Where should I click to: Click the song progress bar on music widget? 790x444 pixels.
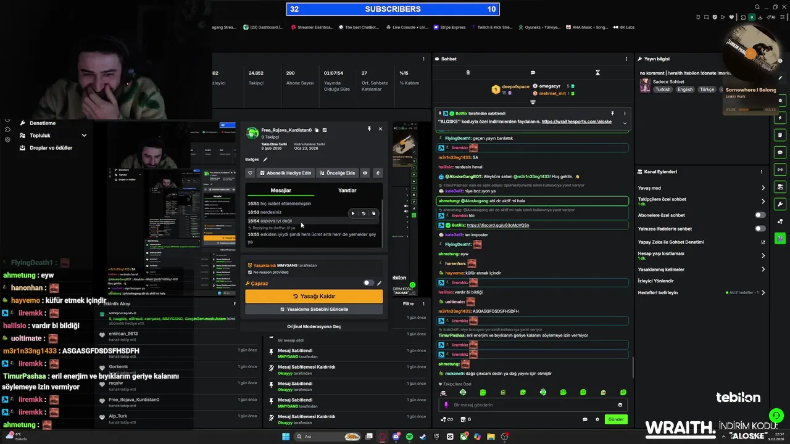pyautogui.click(x=750, y=110)
